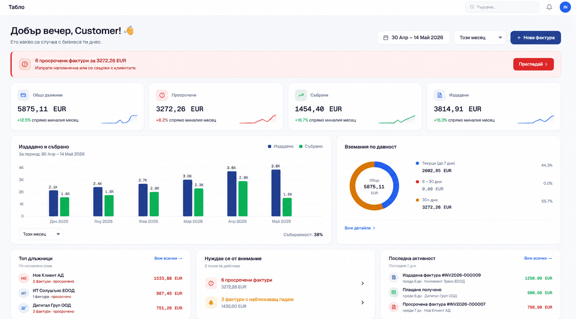The width and height of the screenshot is (576, 319).
Task: Click the Общо дължими sparkline chart
Action: pos(119,119)
